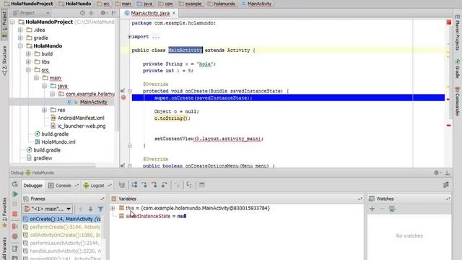Viewport: 462px width, 260px height.
Task: Select HolaMundo.iml file
Action: coord(55,142)
